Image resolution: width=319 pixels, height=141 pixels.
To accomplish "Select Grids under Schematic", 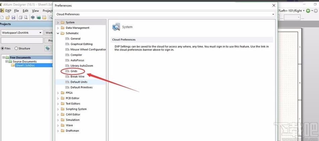I will (x=74, y=71).
